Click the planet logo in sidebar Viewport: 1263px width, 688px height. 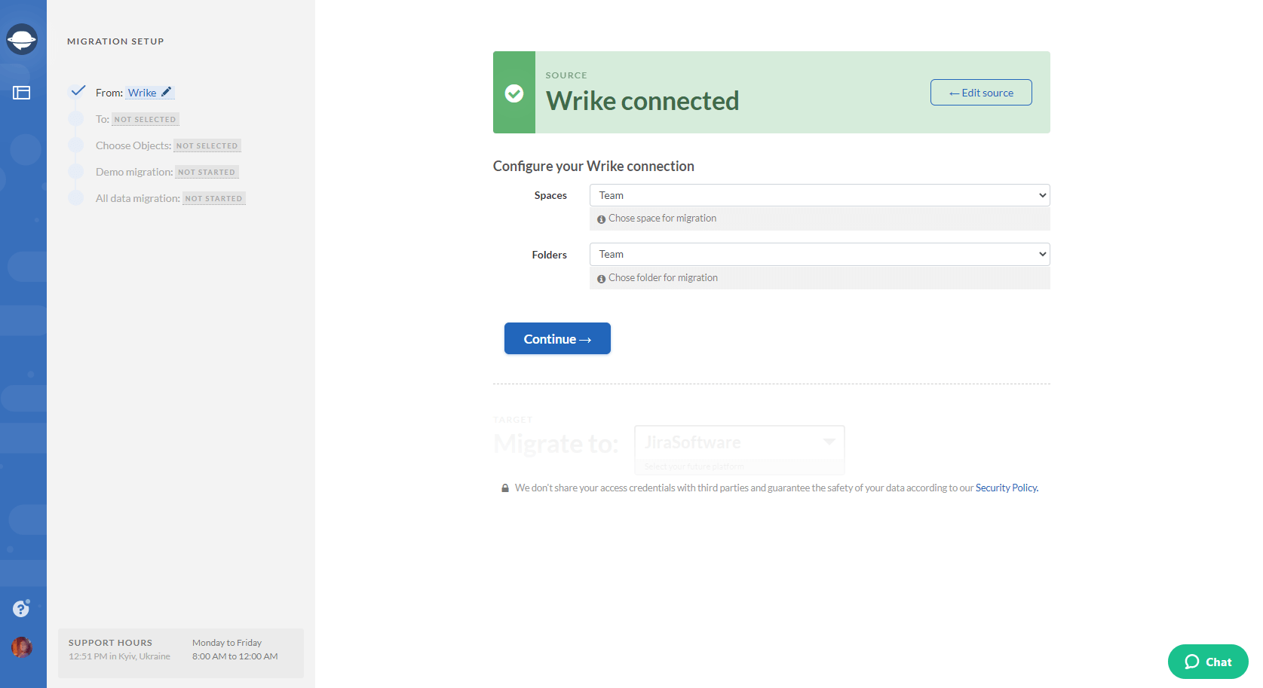pos(22,39)
